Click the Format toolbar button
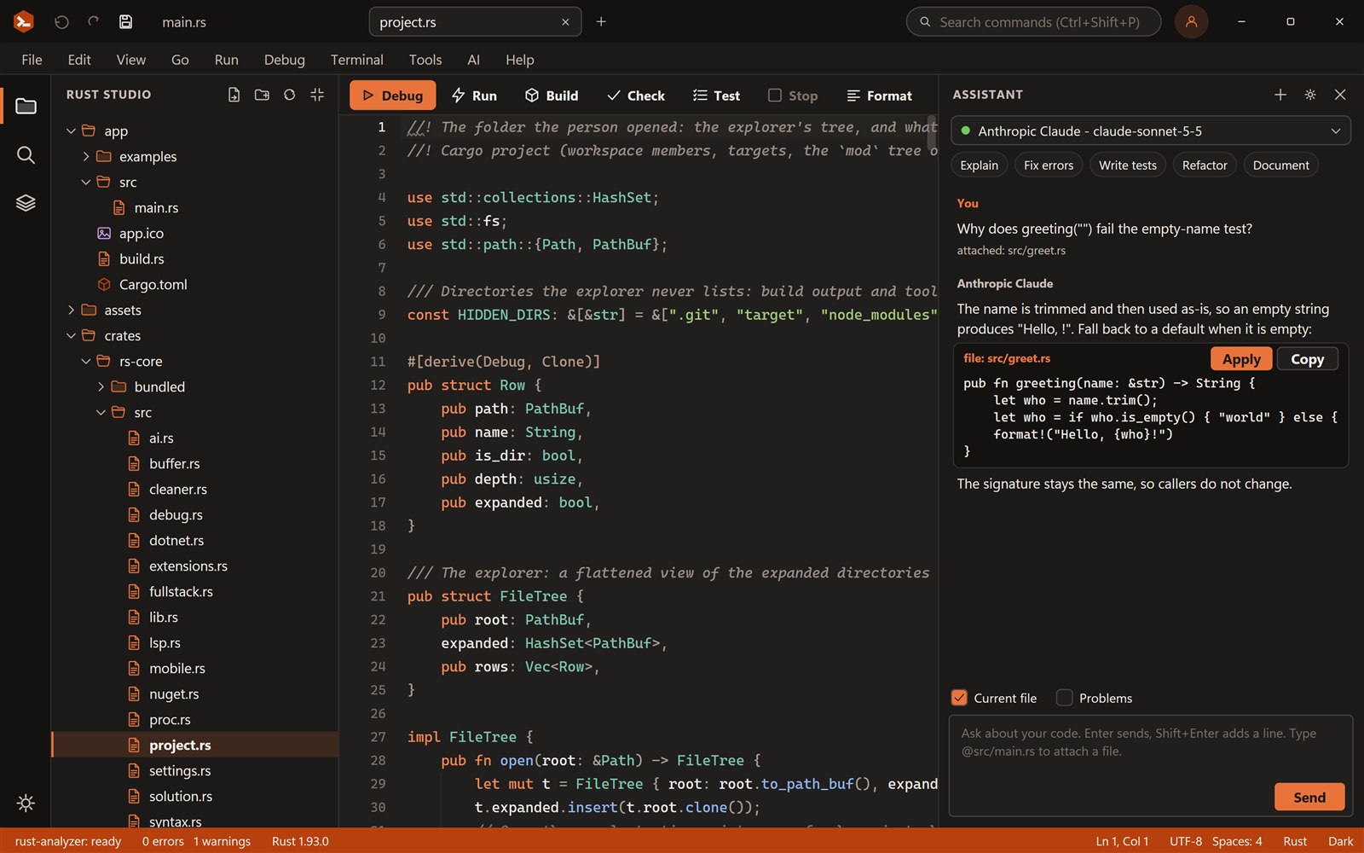 tap(879, 96)
